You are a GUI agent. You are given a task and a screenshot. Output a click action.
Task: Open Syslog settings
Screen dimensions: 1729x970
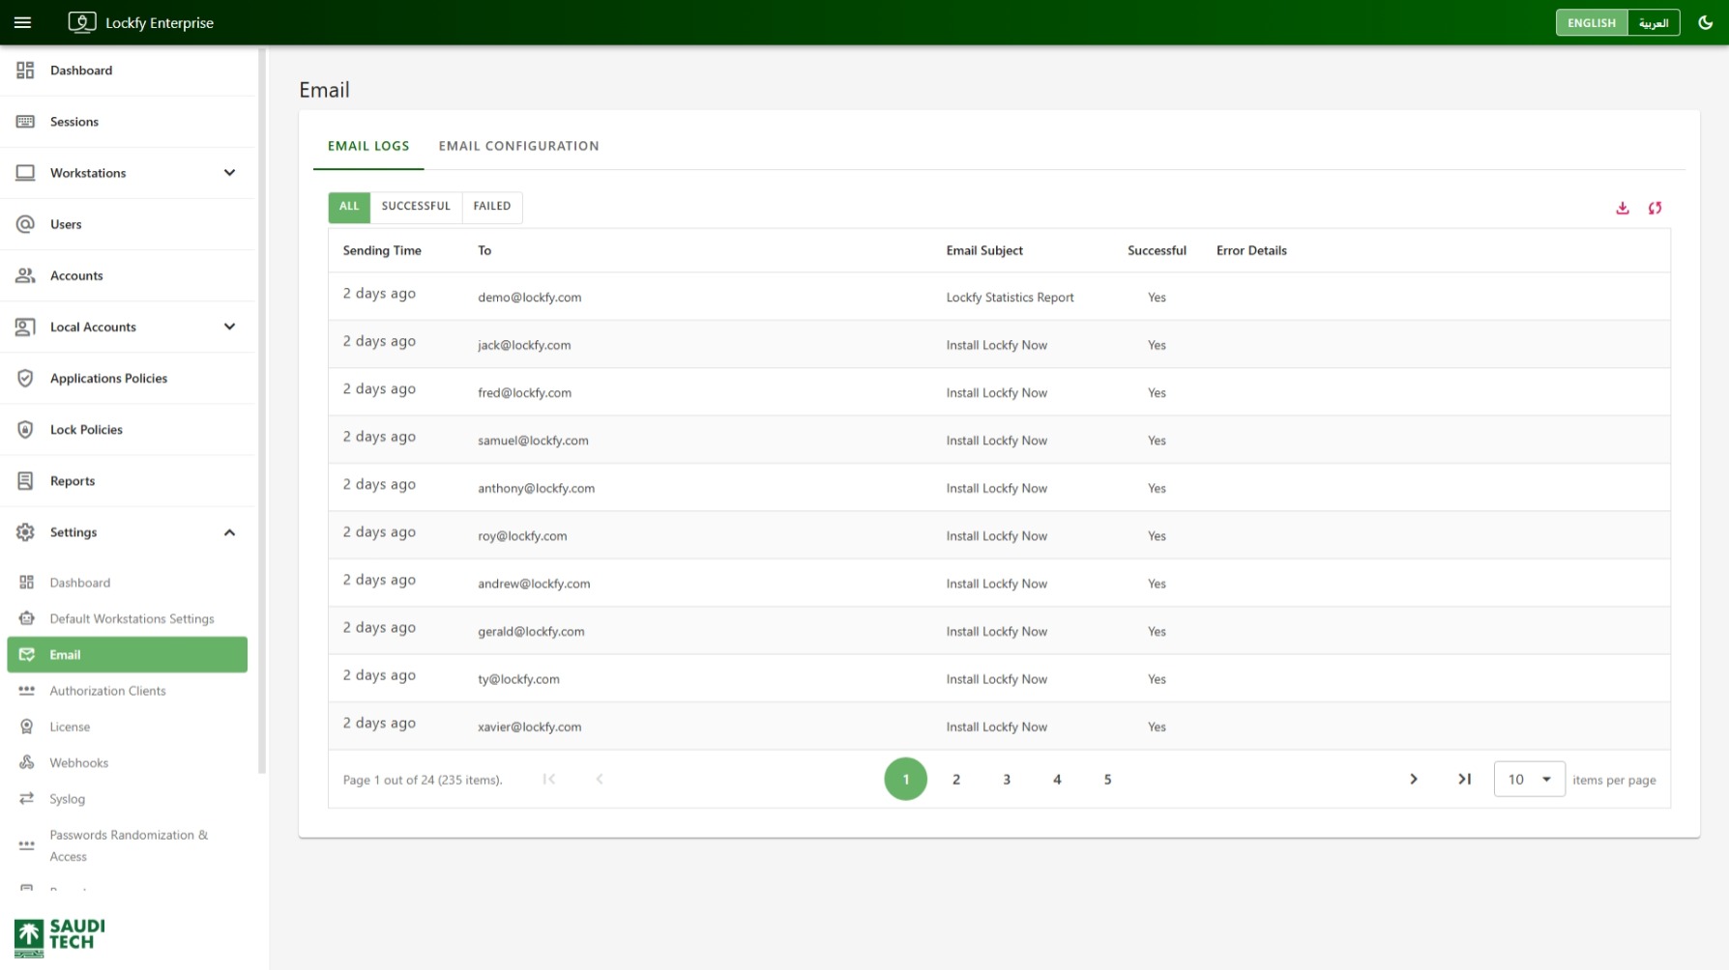[x=128, y=798]
